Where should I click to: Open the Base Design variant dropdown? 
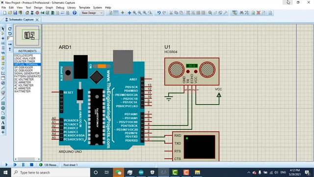(x=92, y=13)
